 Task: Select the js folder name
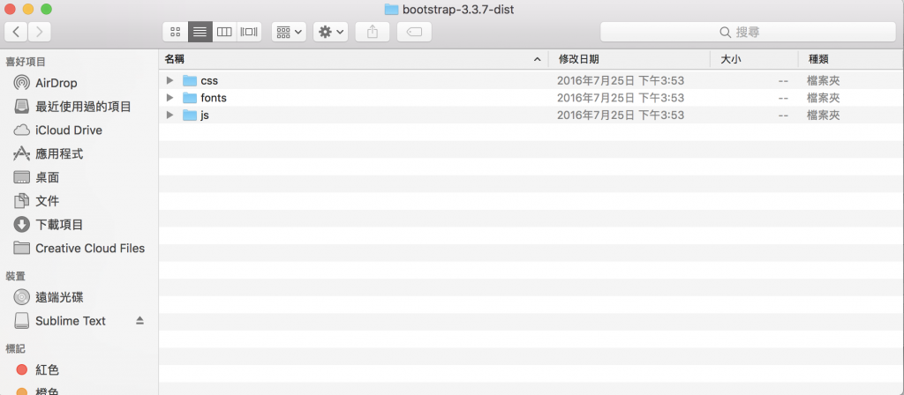(x=205, y=116)
